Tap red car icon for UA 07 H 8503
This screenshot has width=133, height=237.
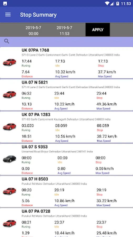9,191
